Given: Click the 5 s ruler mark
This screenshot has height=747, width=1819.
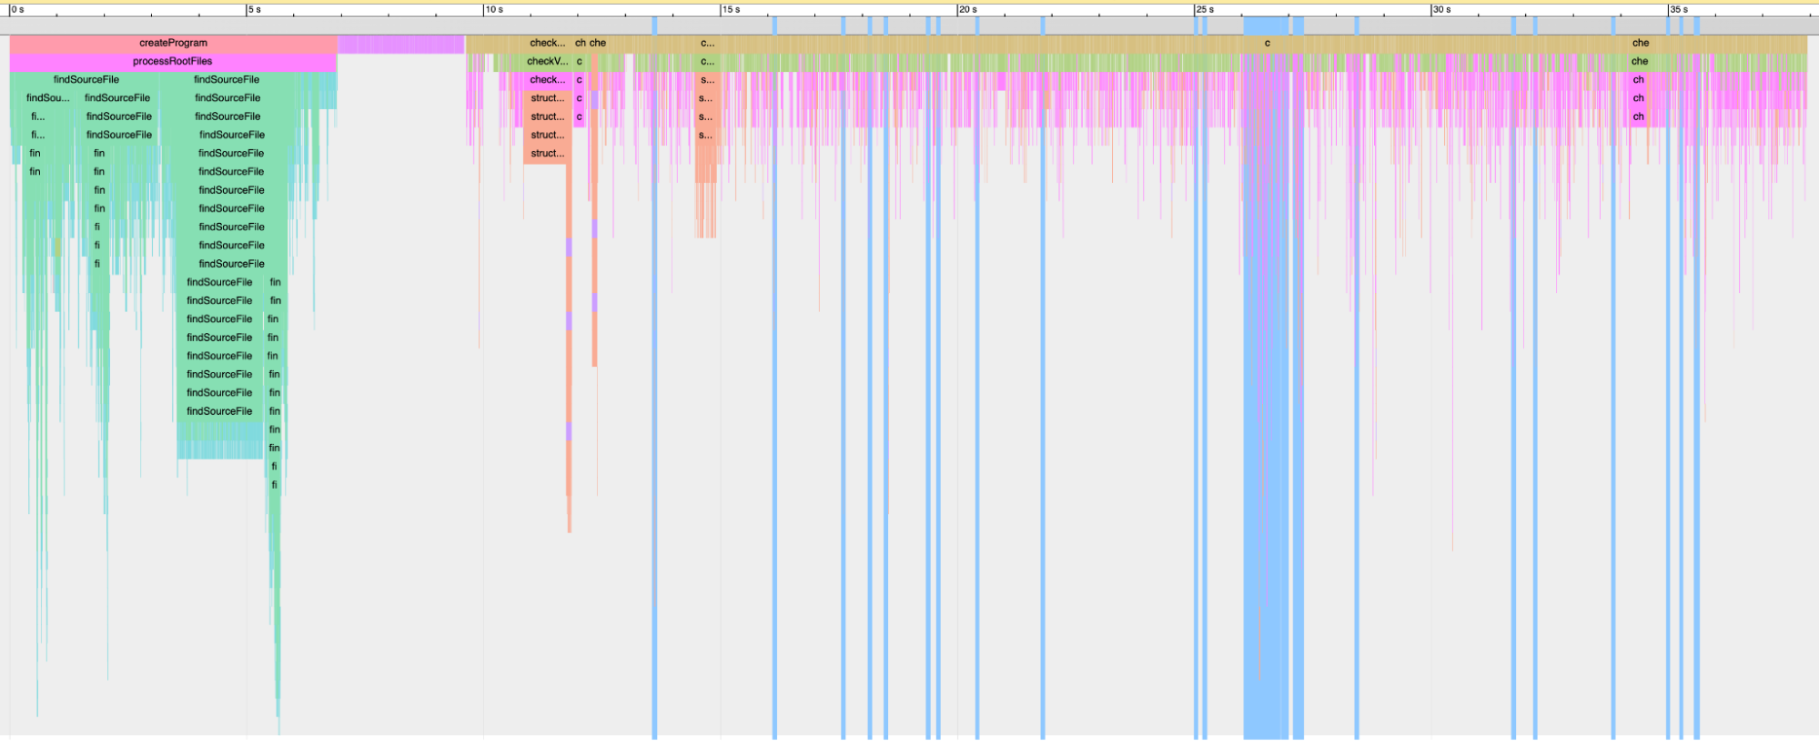Looking at the screenshot, I should [x=254, y=9].
